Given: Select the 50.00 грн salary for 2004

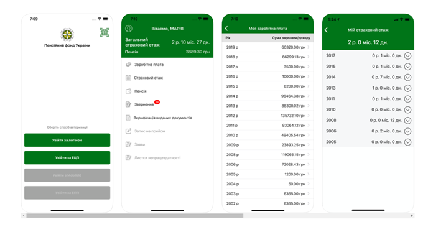Looking at the screenshot, I should 297,184.
